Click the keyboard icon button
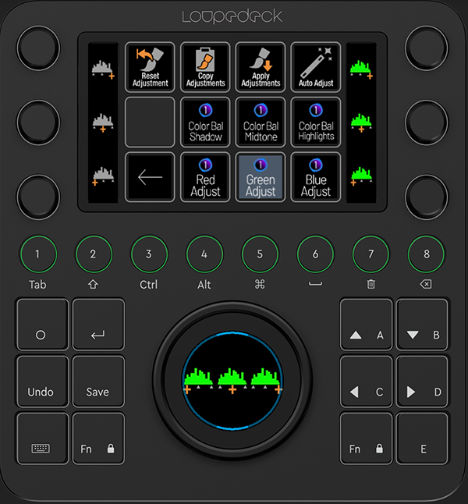Viewport: 468px width, 504px height. 42,438
